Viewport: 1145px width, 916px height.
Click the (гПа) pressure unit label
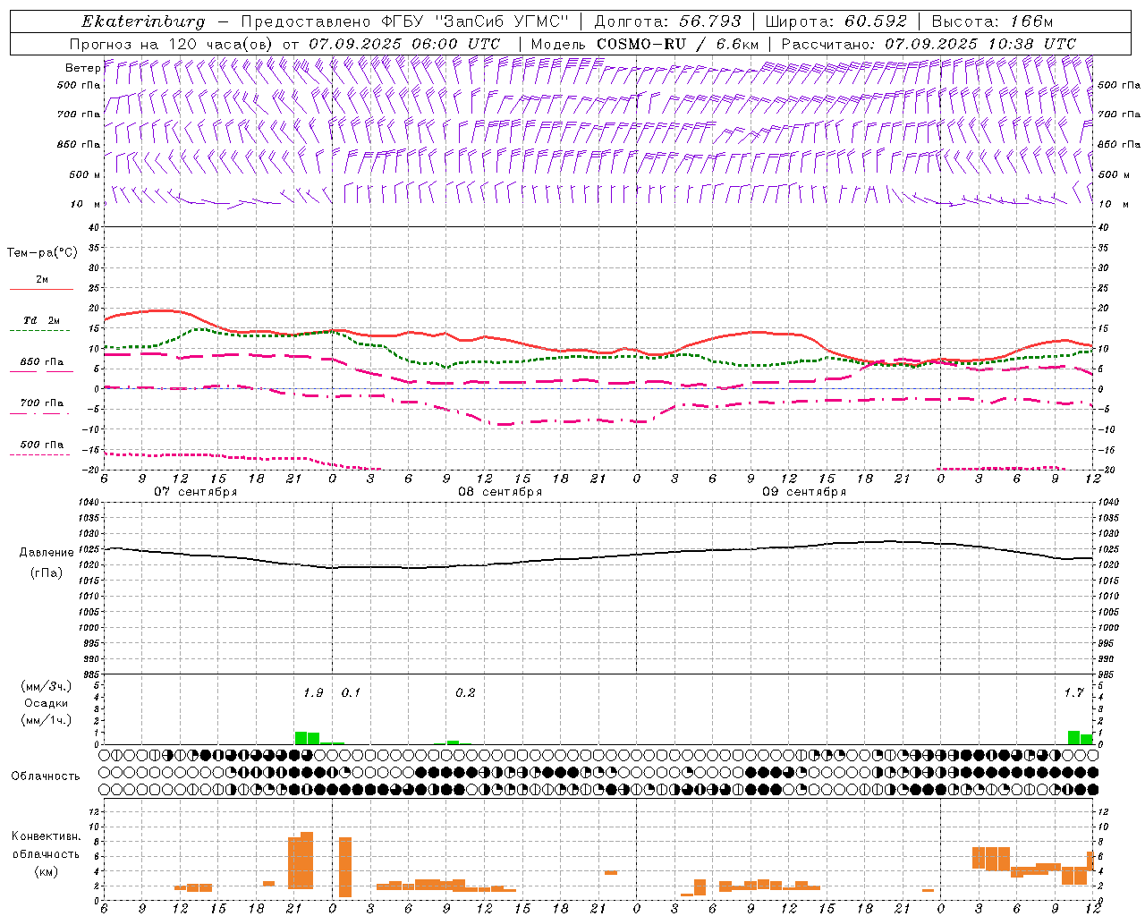pos(47,572)
